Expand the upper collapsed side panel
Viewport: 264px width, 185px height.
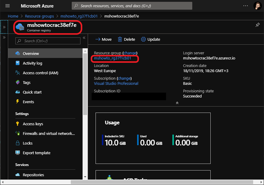click(x=4, y=27)
